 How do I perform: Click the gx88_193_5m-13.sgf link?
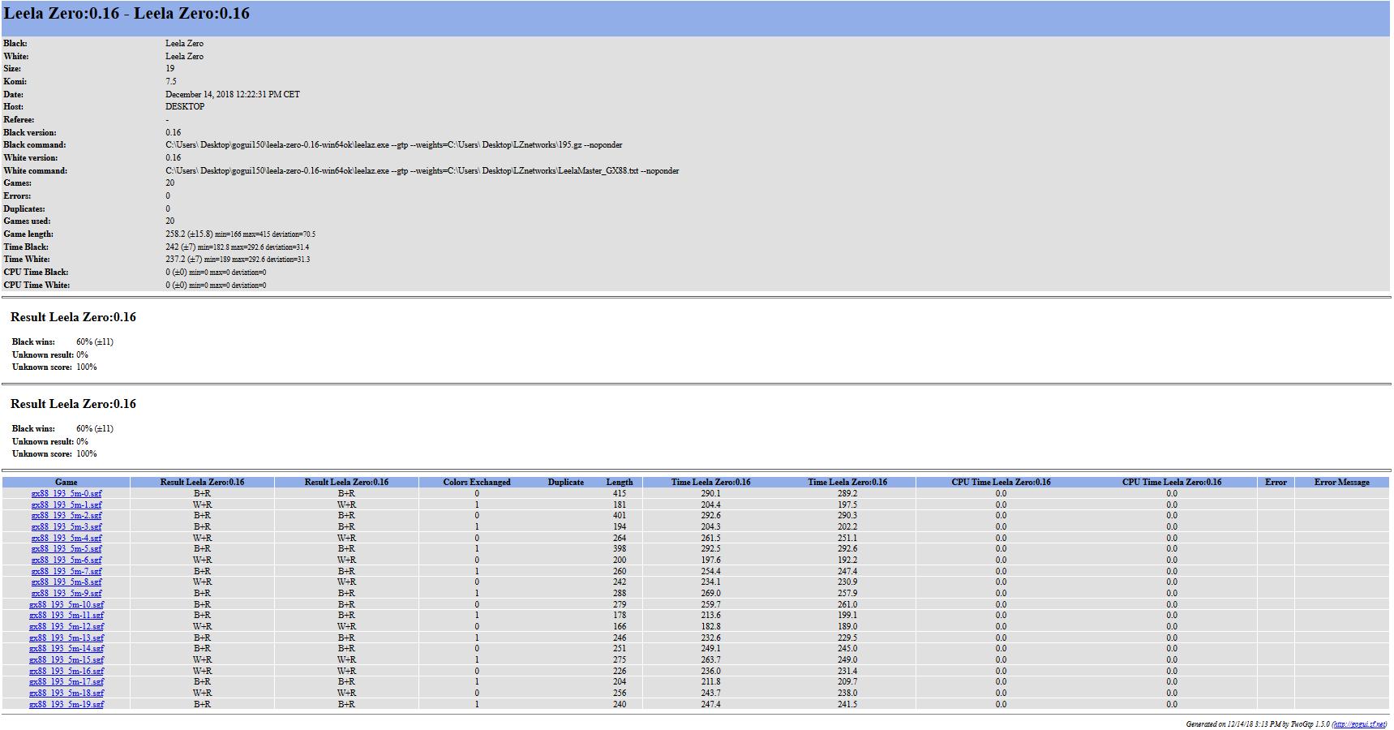point(66,638)
